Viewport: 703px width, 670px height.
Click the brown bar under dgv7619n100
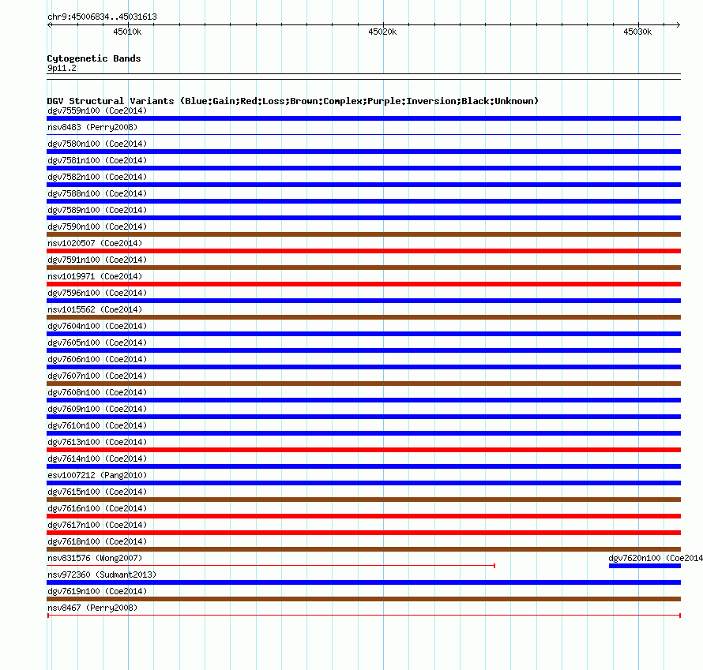pyautogui.click(x=363, y=599)
